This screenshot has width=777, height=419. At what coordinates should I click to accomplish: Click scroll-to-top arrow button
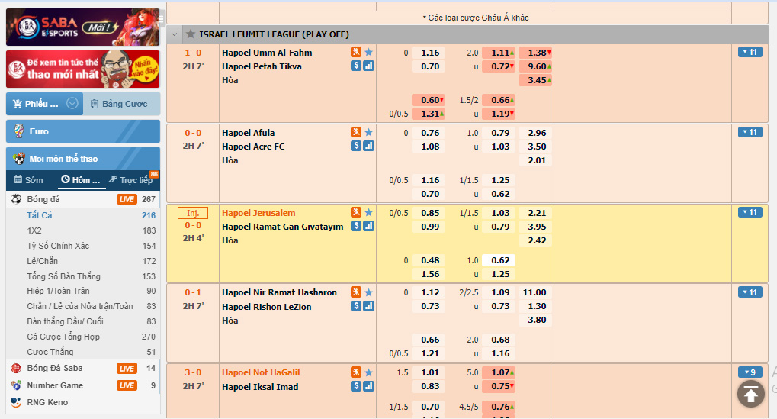(750, 393)
